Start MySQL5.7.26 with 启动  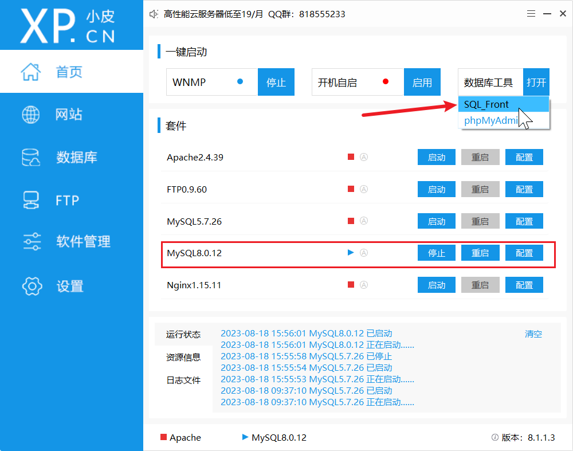436,221
